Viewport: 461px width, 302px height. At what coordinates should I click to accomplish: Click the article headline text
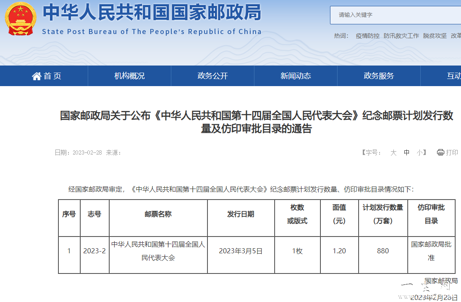(257, 122)
